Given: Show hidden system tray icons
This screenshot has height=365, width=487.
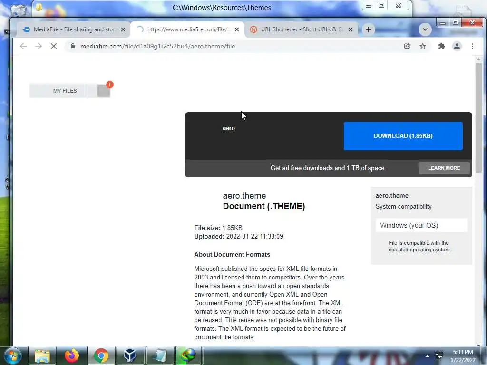Looking at the screenshot, I should (428, 356).
